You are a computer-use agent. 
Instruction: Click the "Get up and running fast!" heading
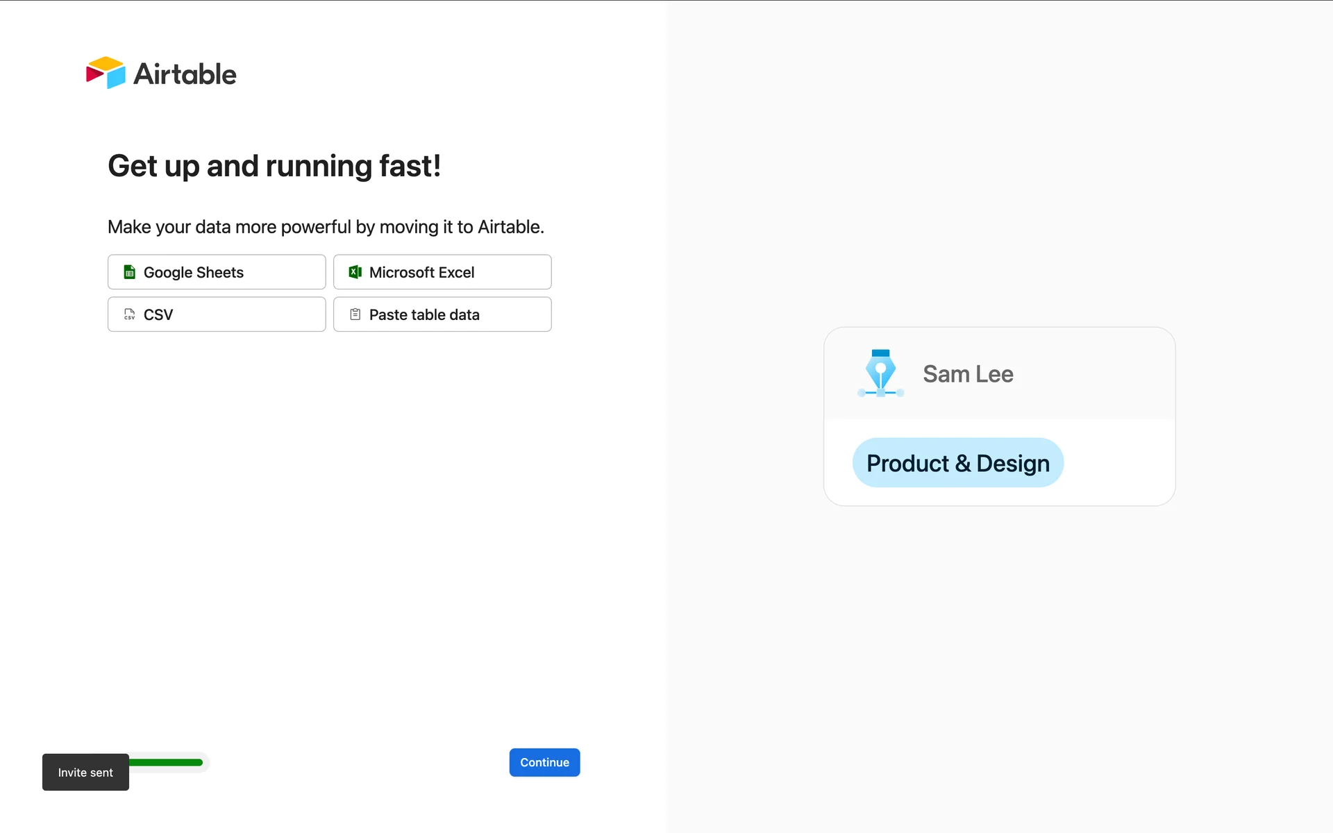(x=274, y=166)
